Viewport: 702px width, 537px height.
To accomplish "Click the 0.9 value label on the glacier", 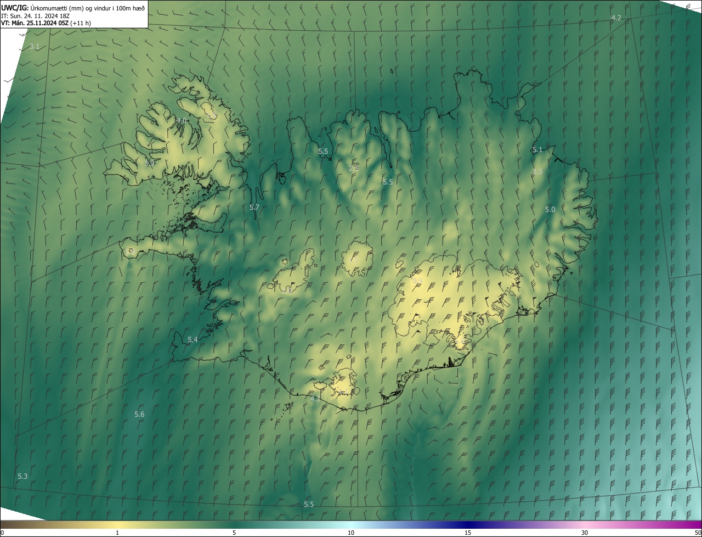I will pos(417,281).
